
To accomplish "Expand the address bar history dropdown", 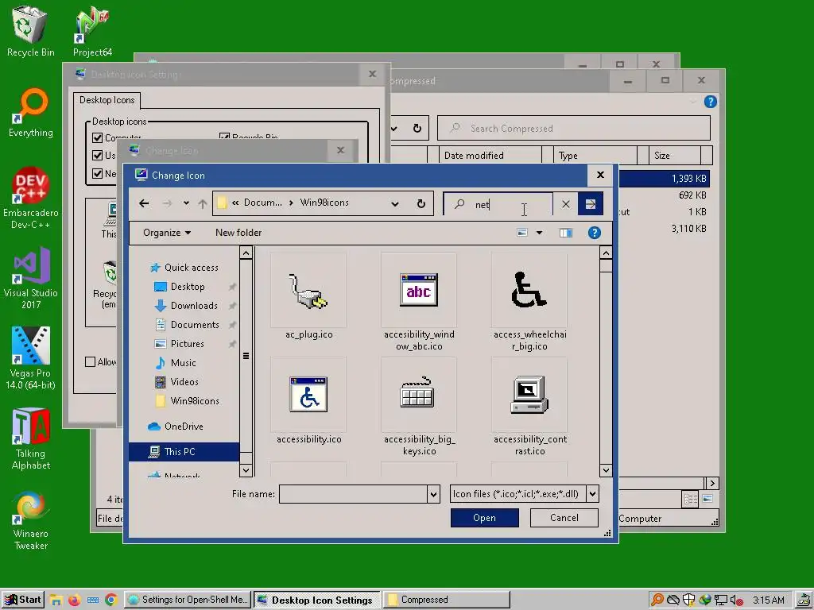I will click(394, 204).
